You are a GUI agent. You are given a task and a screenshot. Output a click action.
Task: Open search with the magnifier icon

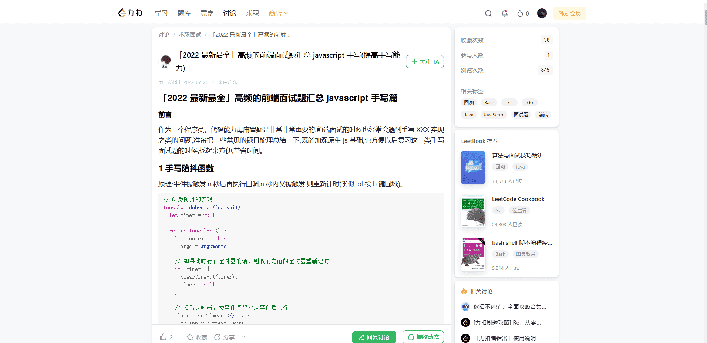[x=488, y=13]
